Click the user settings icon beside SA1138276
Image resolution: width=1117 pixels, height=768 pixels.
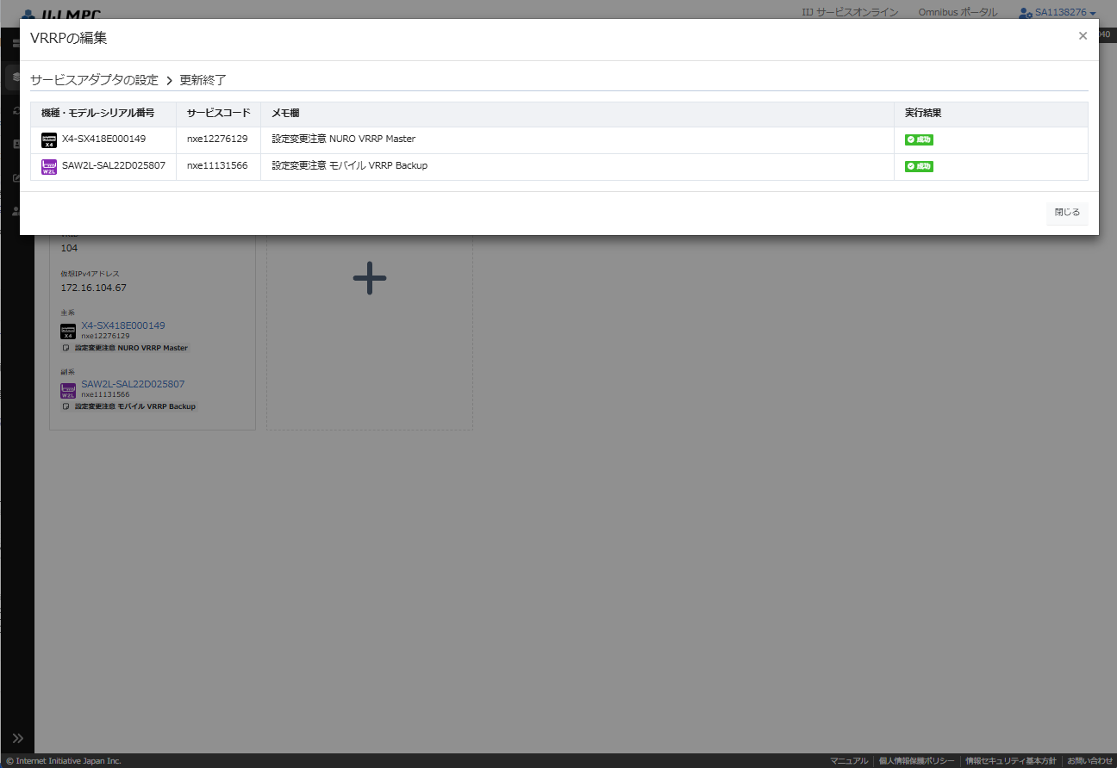coord(1025,13)
